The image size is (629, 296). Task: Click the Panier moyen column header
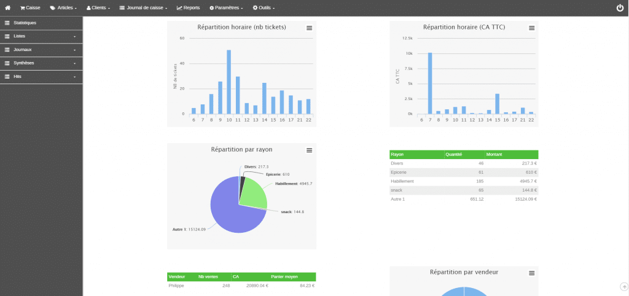292,277
